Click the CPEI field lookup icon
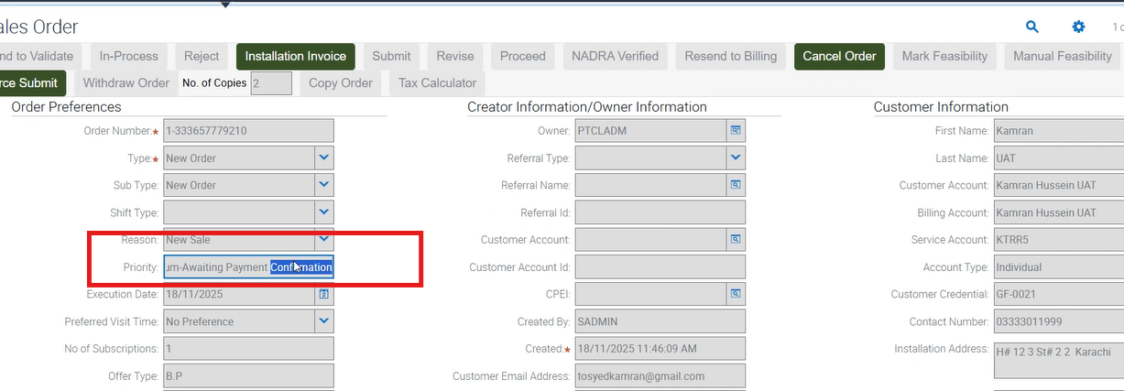 pos(736,294)
